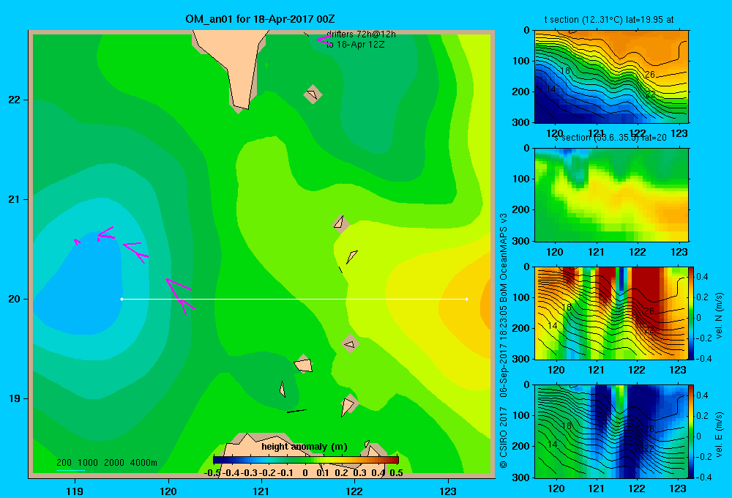
Task: Click contour label 26 in the temperature section
Action: [x=649, y=74]
